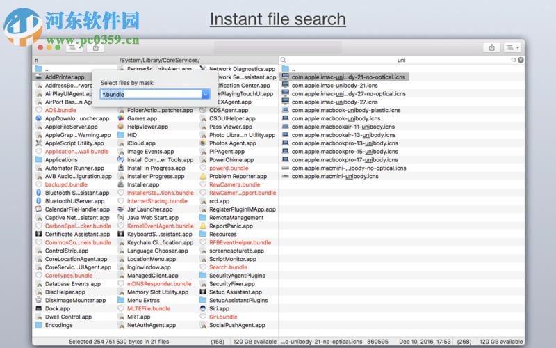Click com.apple.macbookpro-15-unibody.icns result
This screenshot has height=348, width=556.
point(345,151)
